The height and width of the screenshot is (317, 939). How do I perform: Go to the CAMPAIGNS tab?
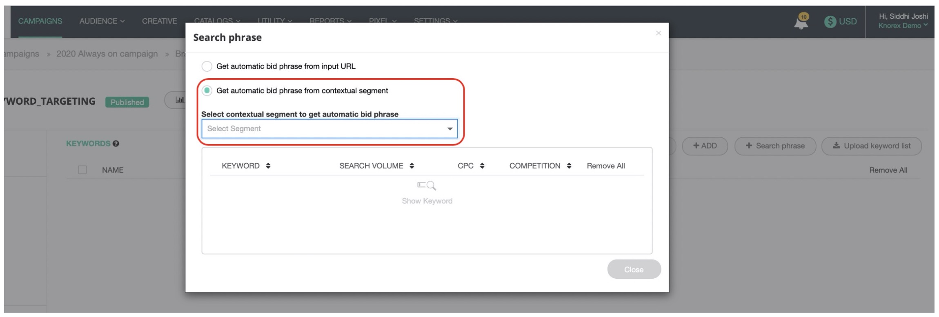[40, 21]
